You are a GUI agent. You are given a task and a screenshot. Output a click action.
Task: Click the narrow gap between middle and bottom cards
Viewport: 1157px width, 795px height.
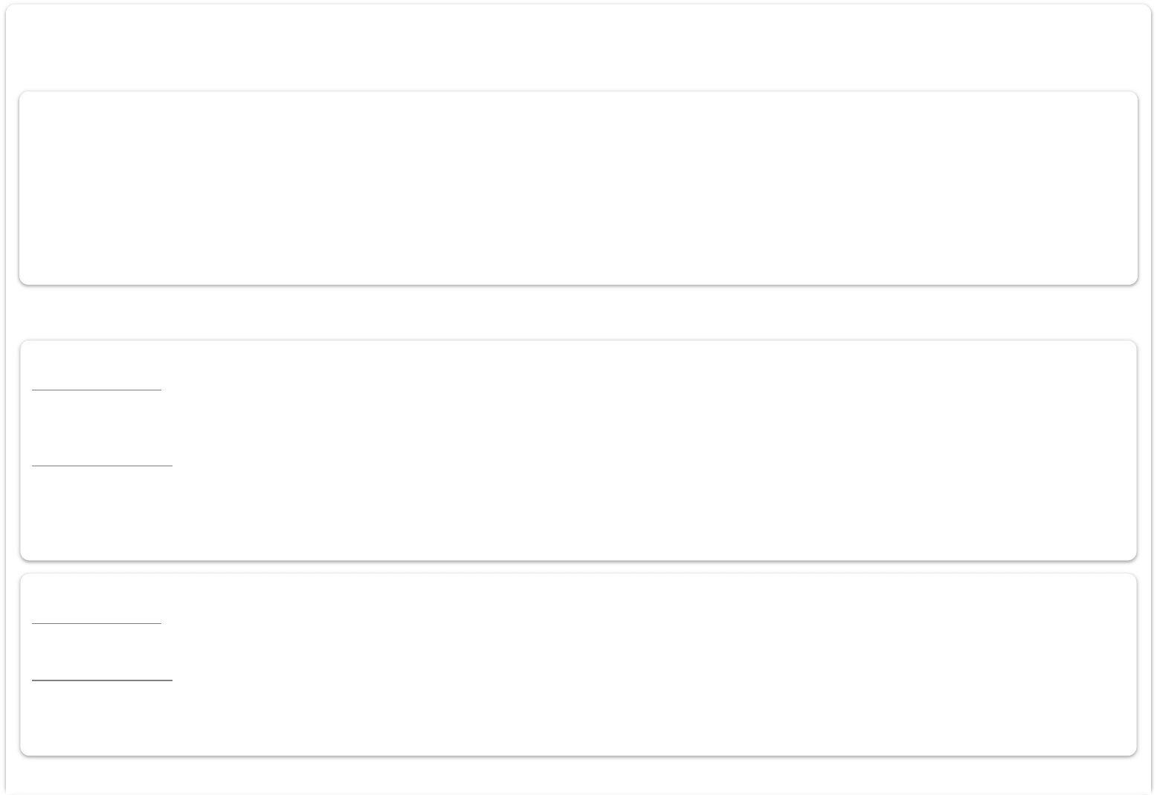coord(578,567)
